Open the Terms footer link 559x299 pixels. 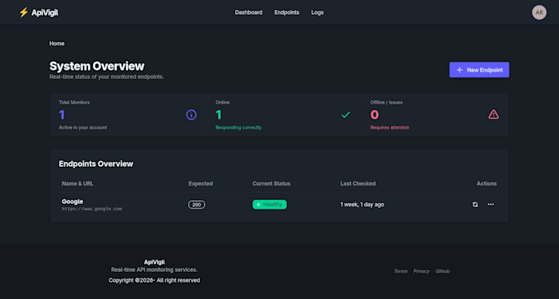(400, 271)
